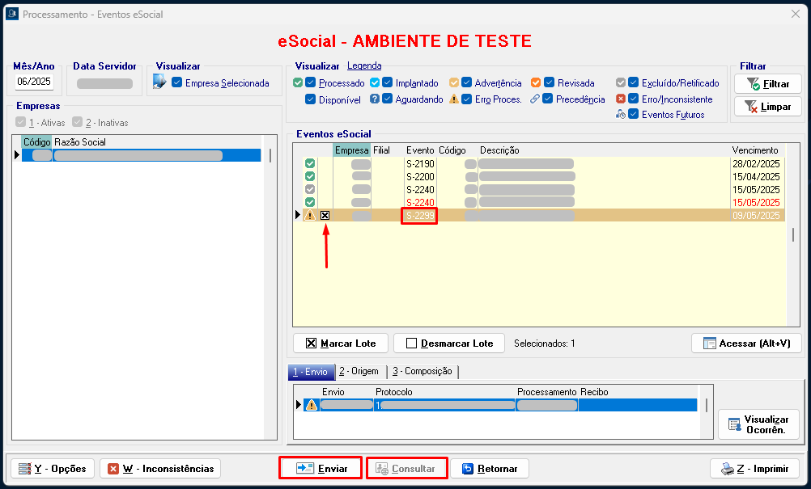Click Acessar (Alt+V) button
The height and width of the screenshot is (489, 811).
click(x=746, y=344)
